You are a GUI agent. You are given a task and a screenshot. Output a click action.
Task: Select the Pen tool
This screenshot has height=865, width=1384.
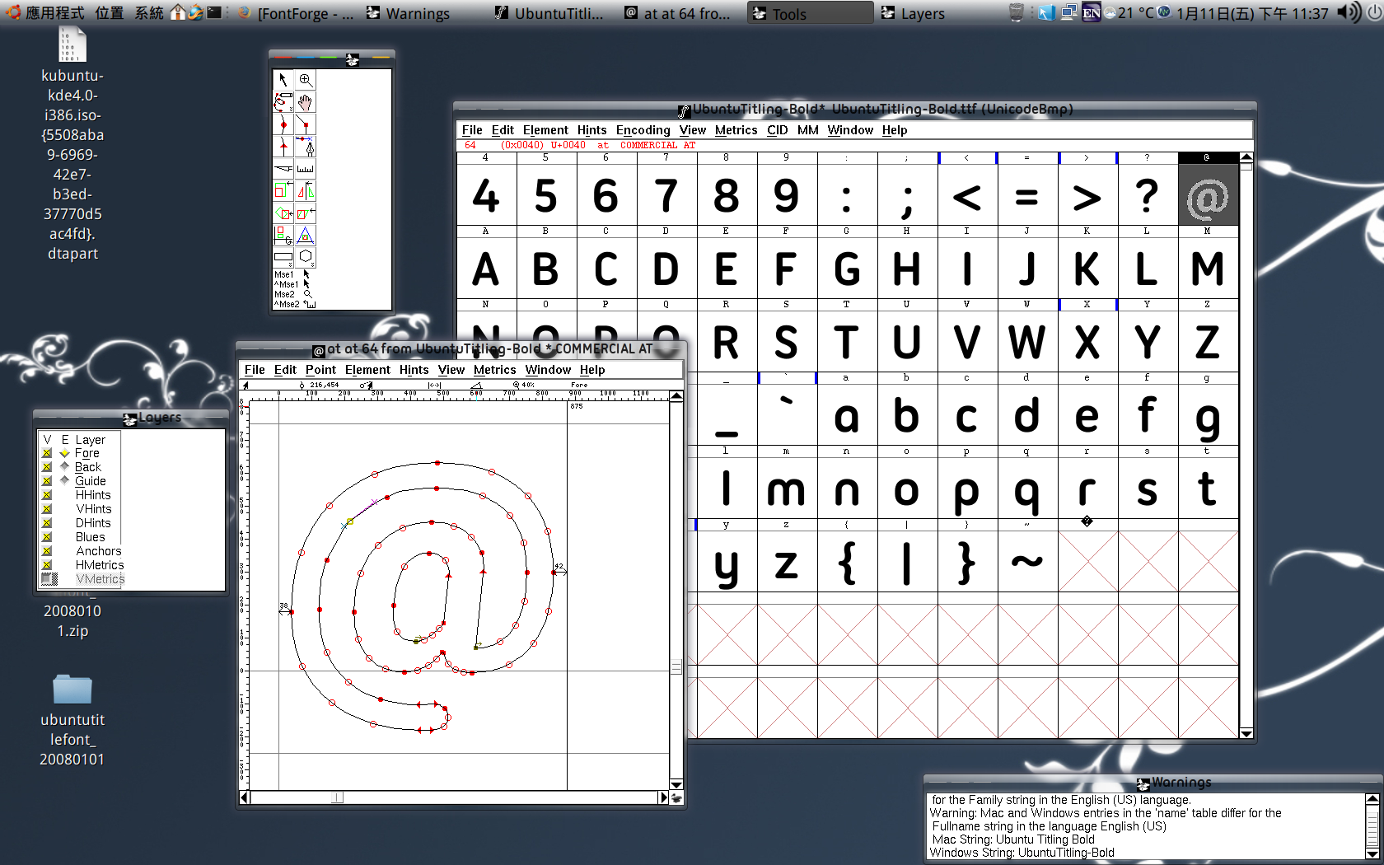[x=306, y=147]
